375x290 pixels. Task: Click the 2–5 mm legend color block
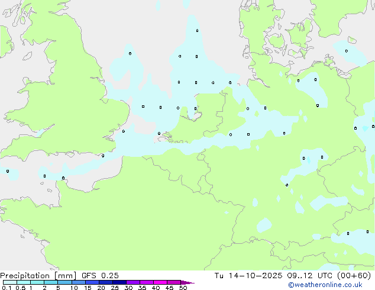(51, 282)
